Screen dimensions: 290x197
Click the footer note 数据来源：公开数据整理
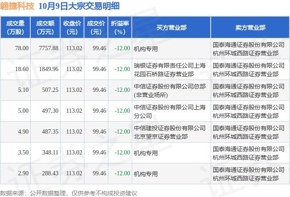click(x=33, y=193)
